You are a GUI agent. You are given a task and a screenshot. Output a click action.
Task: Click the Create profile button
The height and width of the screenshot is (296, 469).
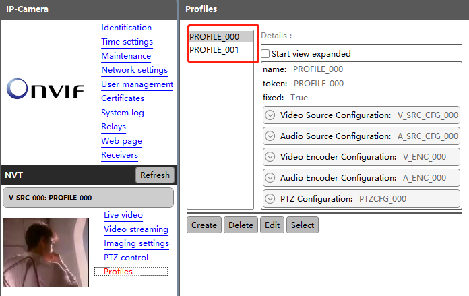tap(204, 225)
